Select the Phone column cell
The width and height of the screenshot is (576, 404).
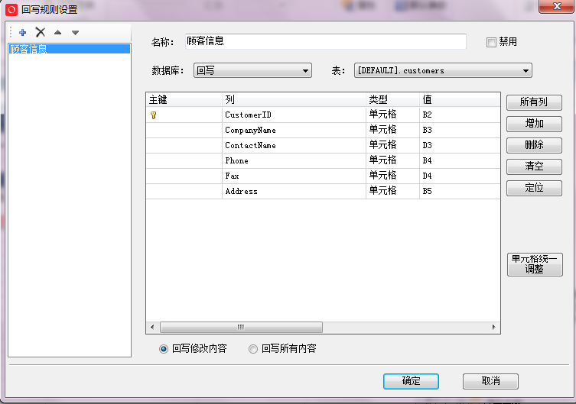[295, 161]
